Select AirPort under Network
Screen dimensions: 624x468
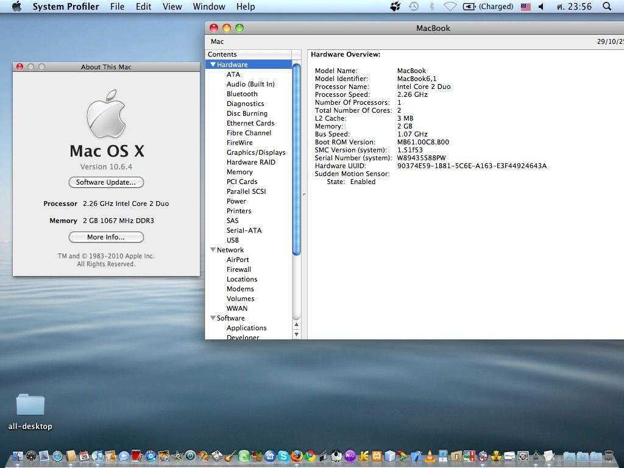238,260
